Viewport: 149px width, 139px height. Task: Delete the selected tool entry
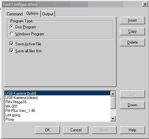pyautogui.click(x=132, y=42)
